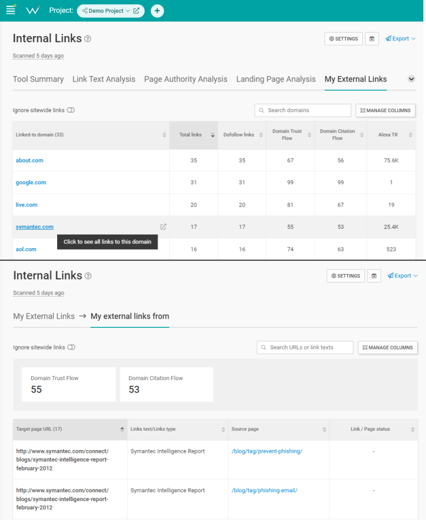Click the gear icon on the Settings button

332,39
